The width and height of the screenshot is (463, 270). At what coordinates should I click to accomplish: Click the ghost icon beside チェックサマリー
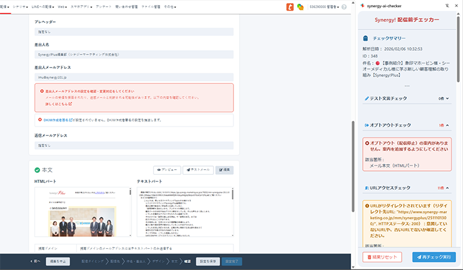[x=365, y=38]
